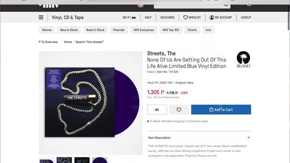Viewport: 290px width, 163px height.
Task: Open the EN/₽ language currency selector
Action: (x=129, y=17)
